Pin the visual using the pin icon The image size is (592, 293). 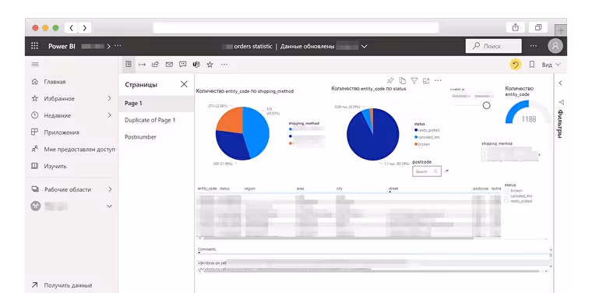point(390,80)
